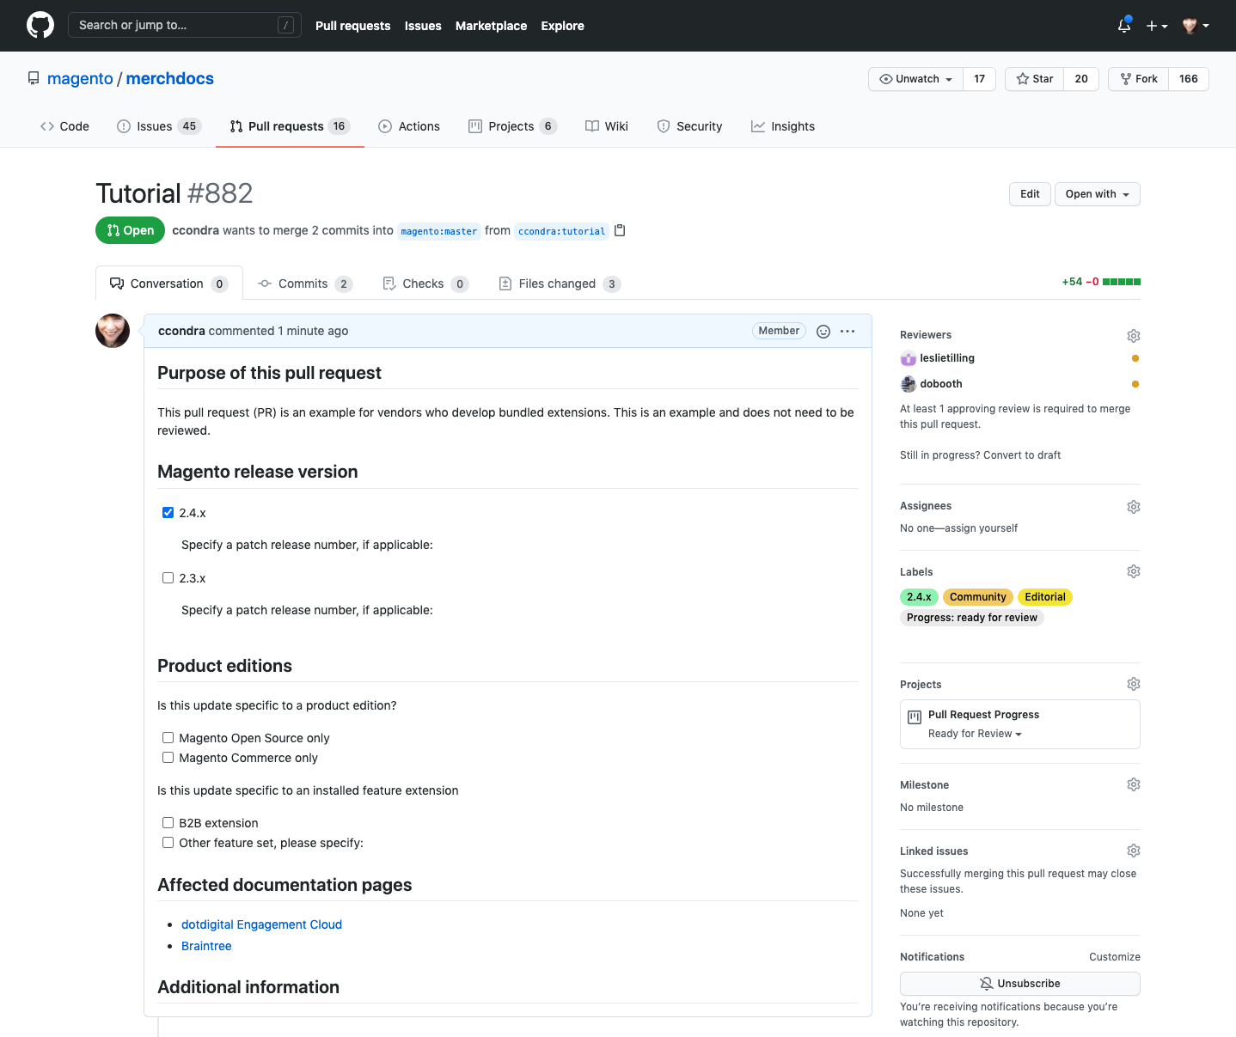Click the Community label

977,597
